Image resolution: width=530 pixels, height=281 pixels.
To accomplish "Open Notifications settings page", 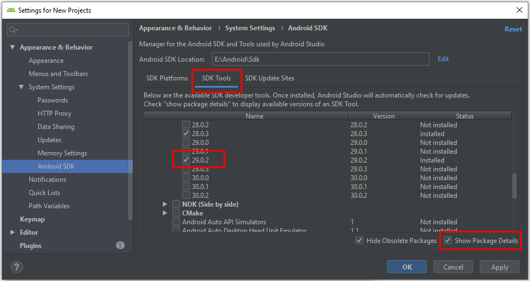I will click(x=47, y=180).
